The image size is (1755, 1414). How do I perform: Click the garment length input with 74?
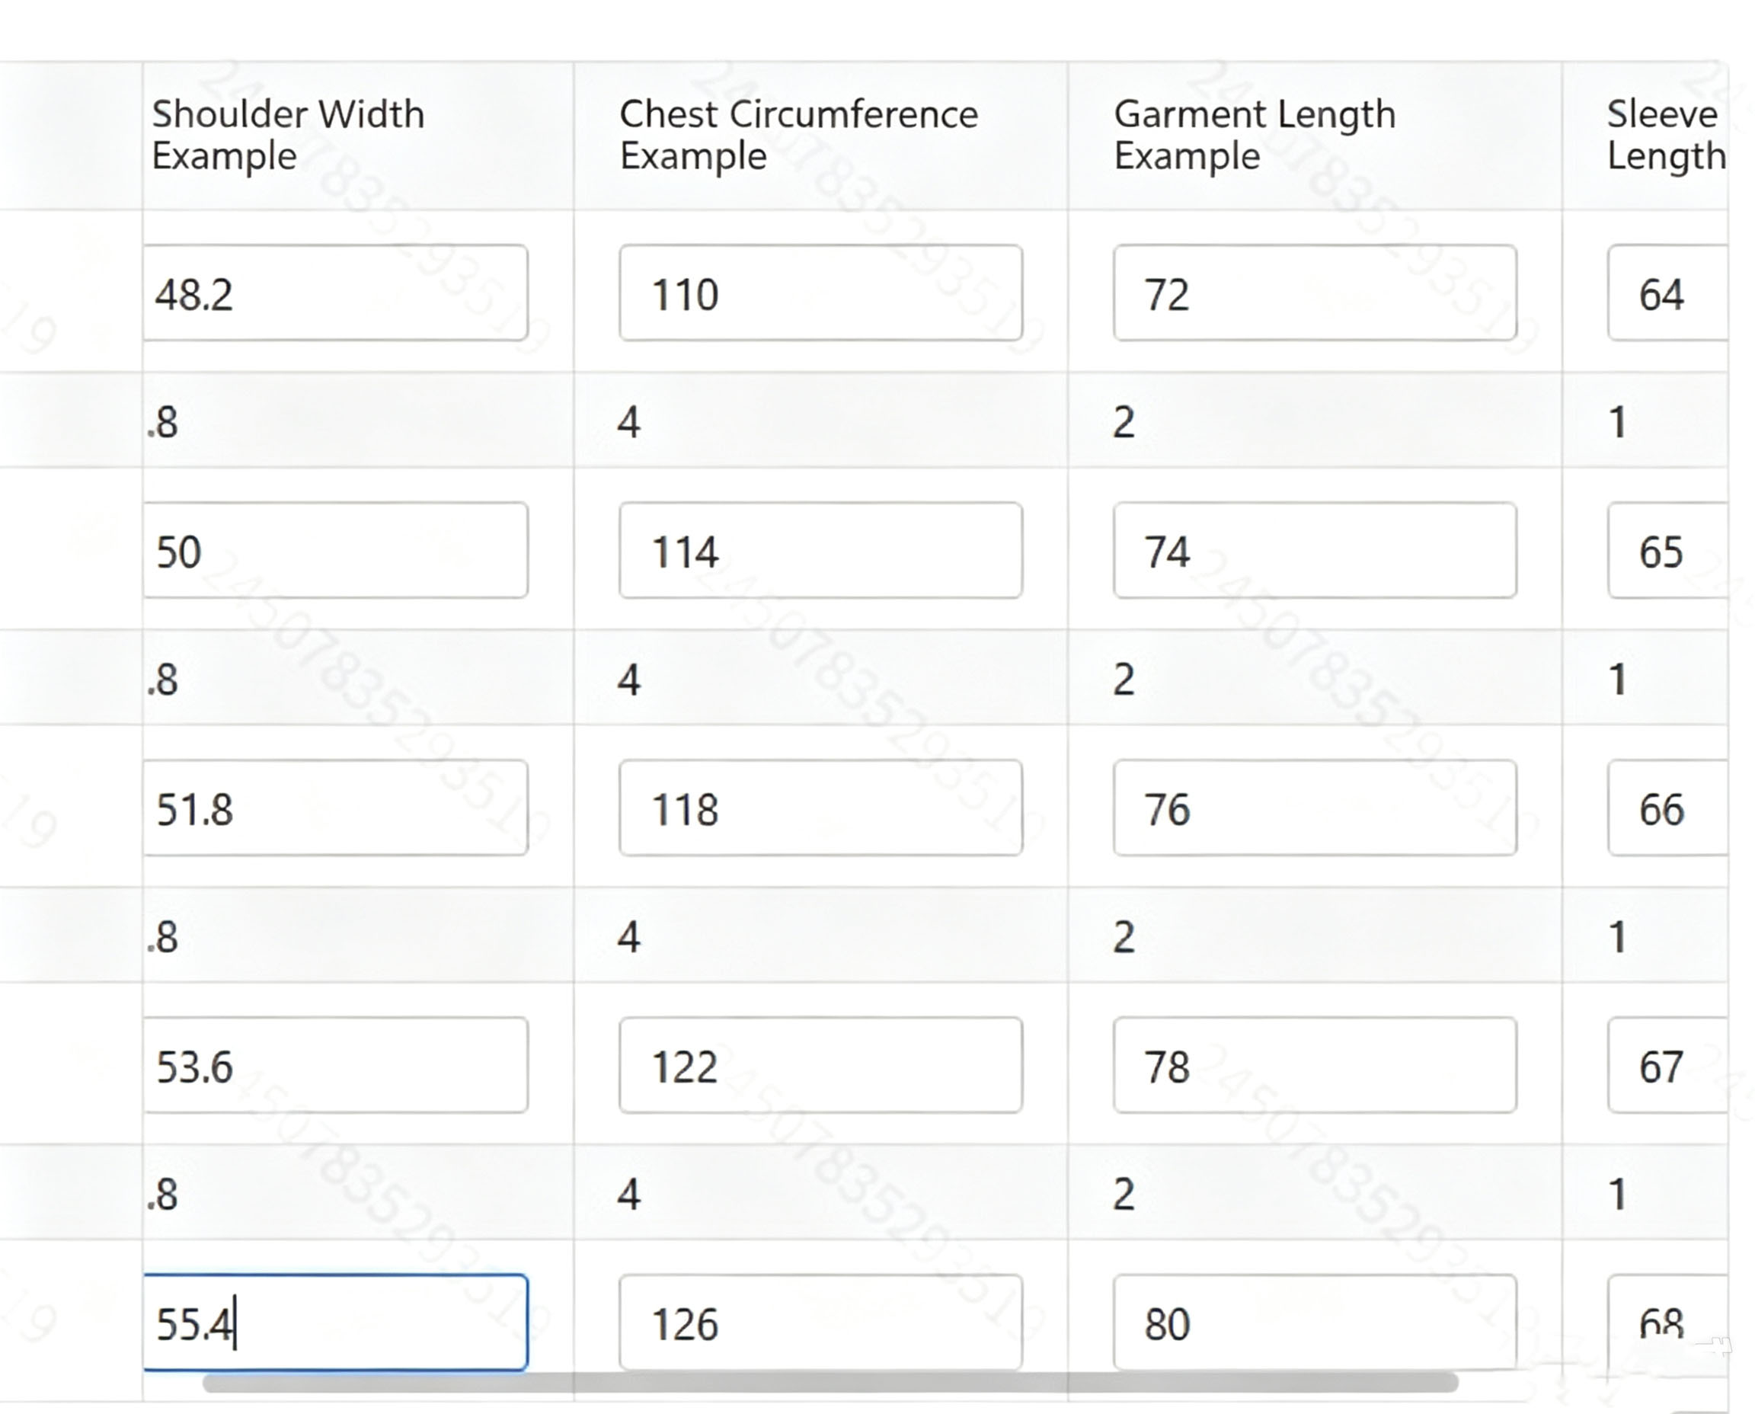(1315, 551)
